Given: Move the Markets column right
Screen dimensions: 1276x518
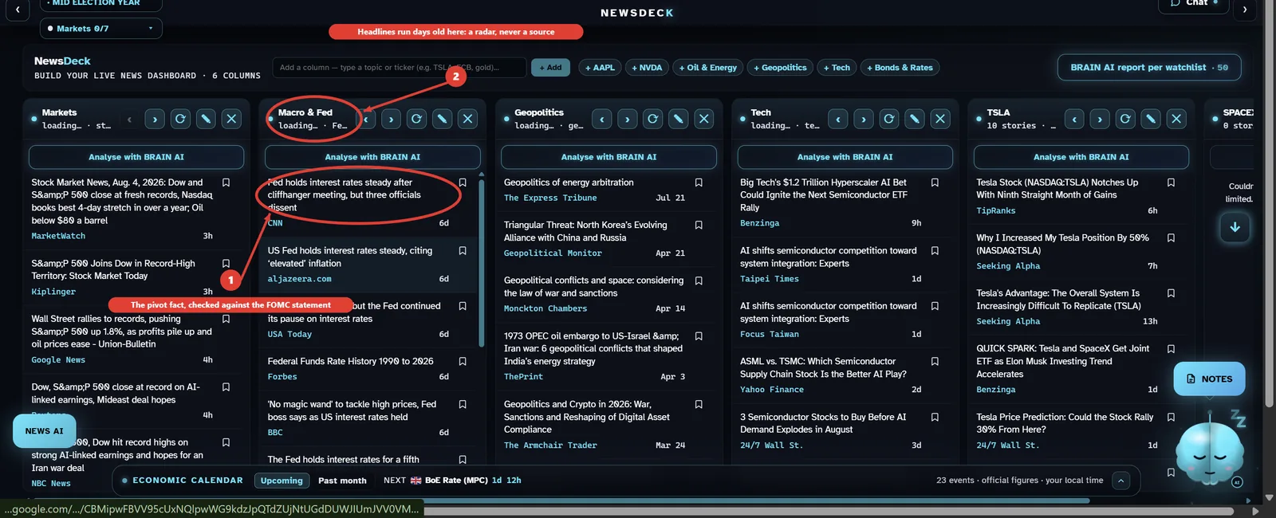Looking at the screenshot, I should point(155,119).
